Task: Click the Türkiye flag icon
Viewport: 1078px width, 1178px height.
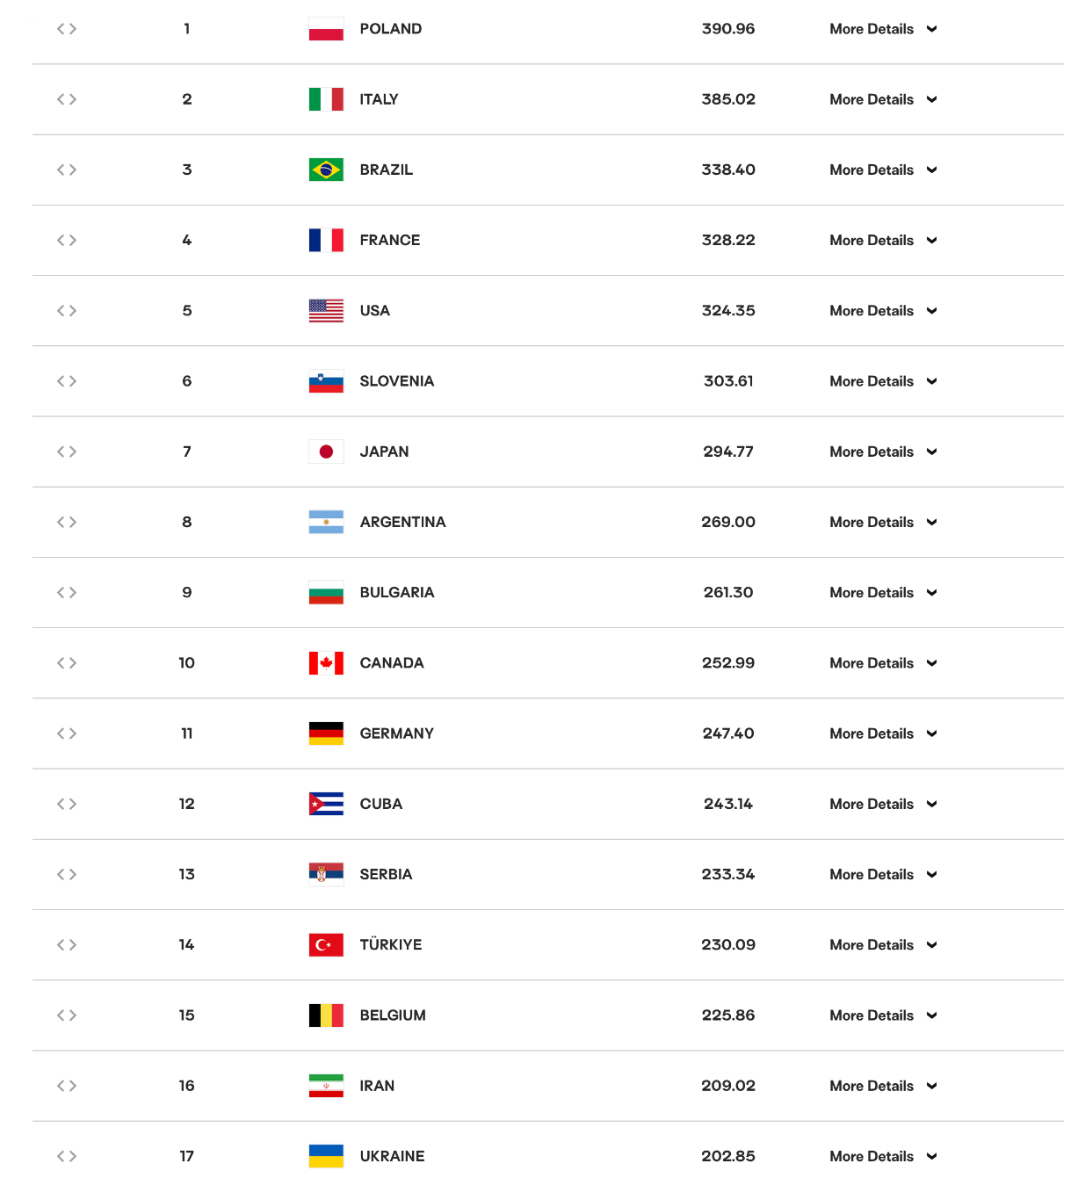Action: tap(326, 945)
